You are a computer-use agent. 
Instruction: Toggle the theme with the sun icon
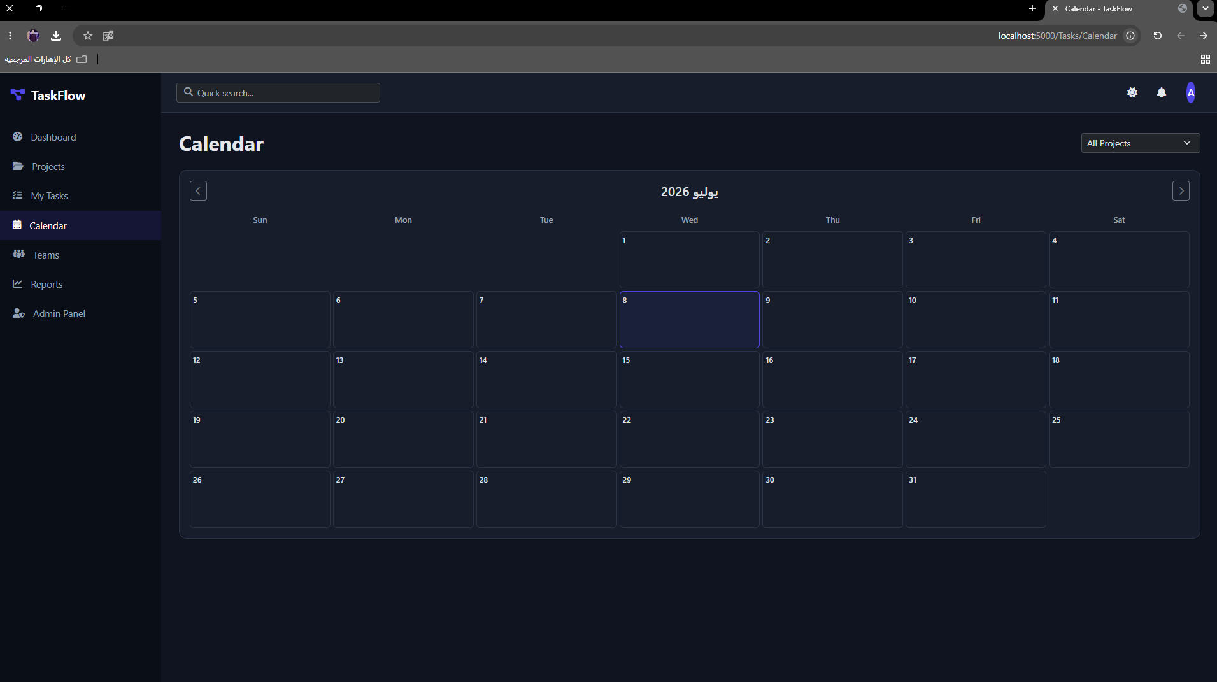pos(1132,92)
